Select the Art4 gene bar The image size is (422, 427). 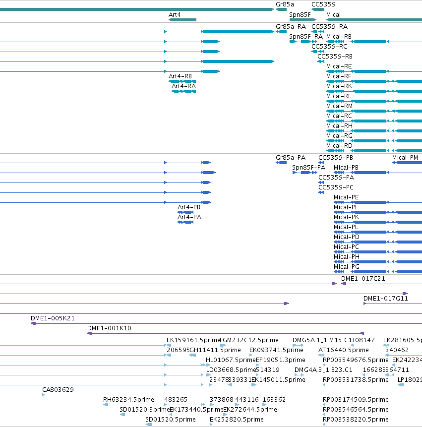(182, 20)
